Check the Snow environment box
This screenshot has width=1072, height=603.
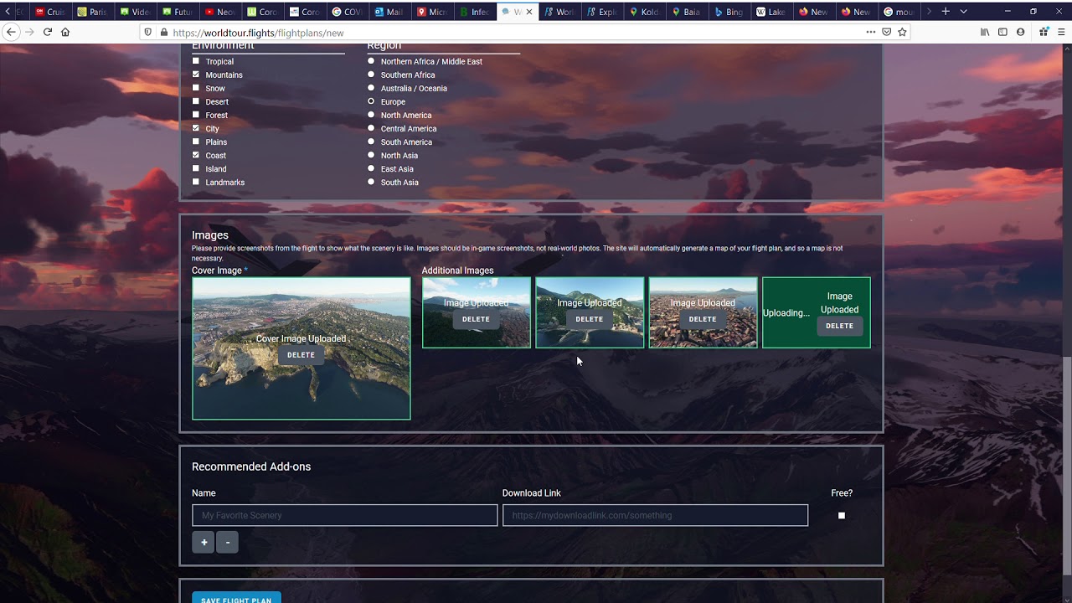pyautogui.click(x=196, y=88)
